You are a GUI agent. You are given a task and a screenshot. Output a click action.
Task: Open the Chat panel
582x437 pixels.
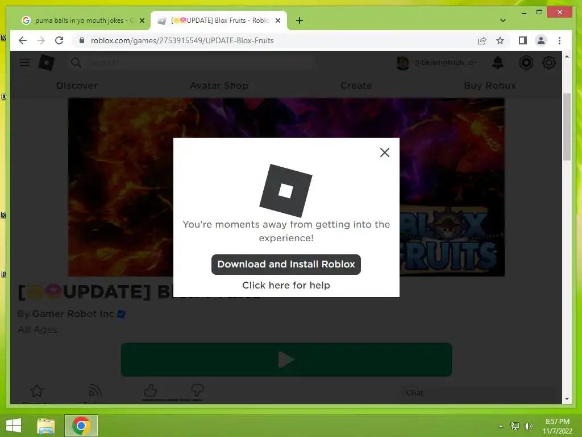[477, 393]
